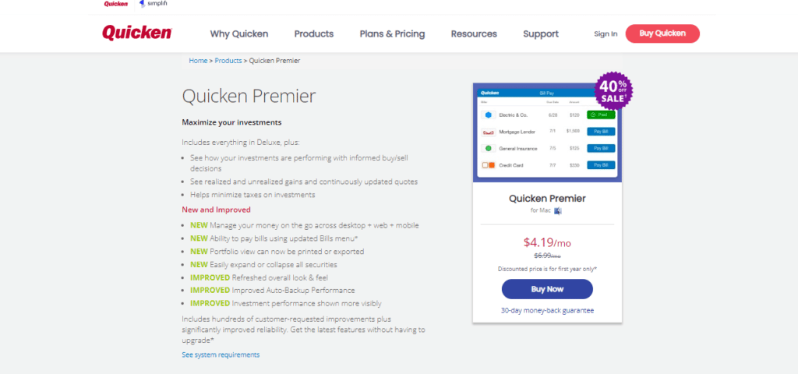Click the Electric & Co. bill icon

tap(489, 115)
